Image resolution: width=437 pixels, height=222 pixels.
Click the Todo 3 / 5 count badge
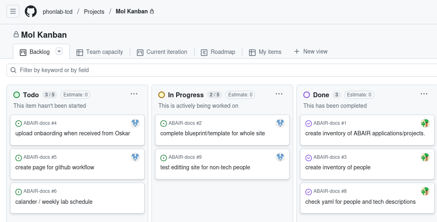(49, 95)
